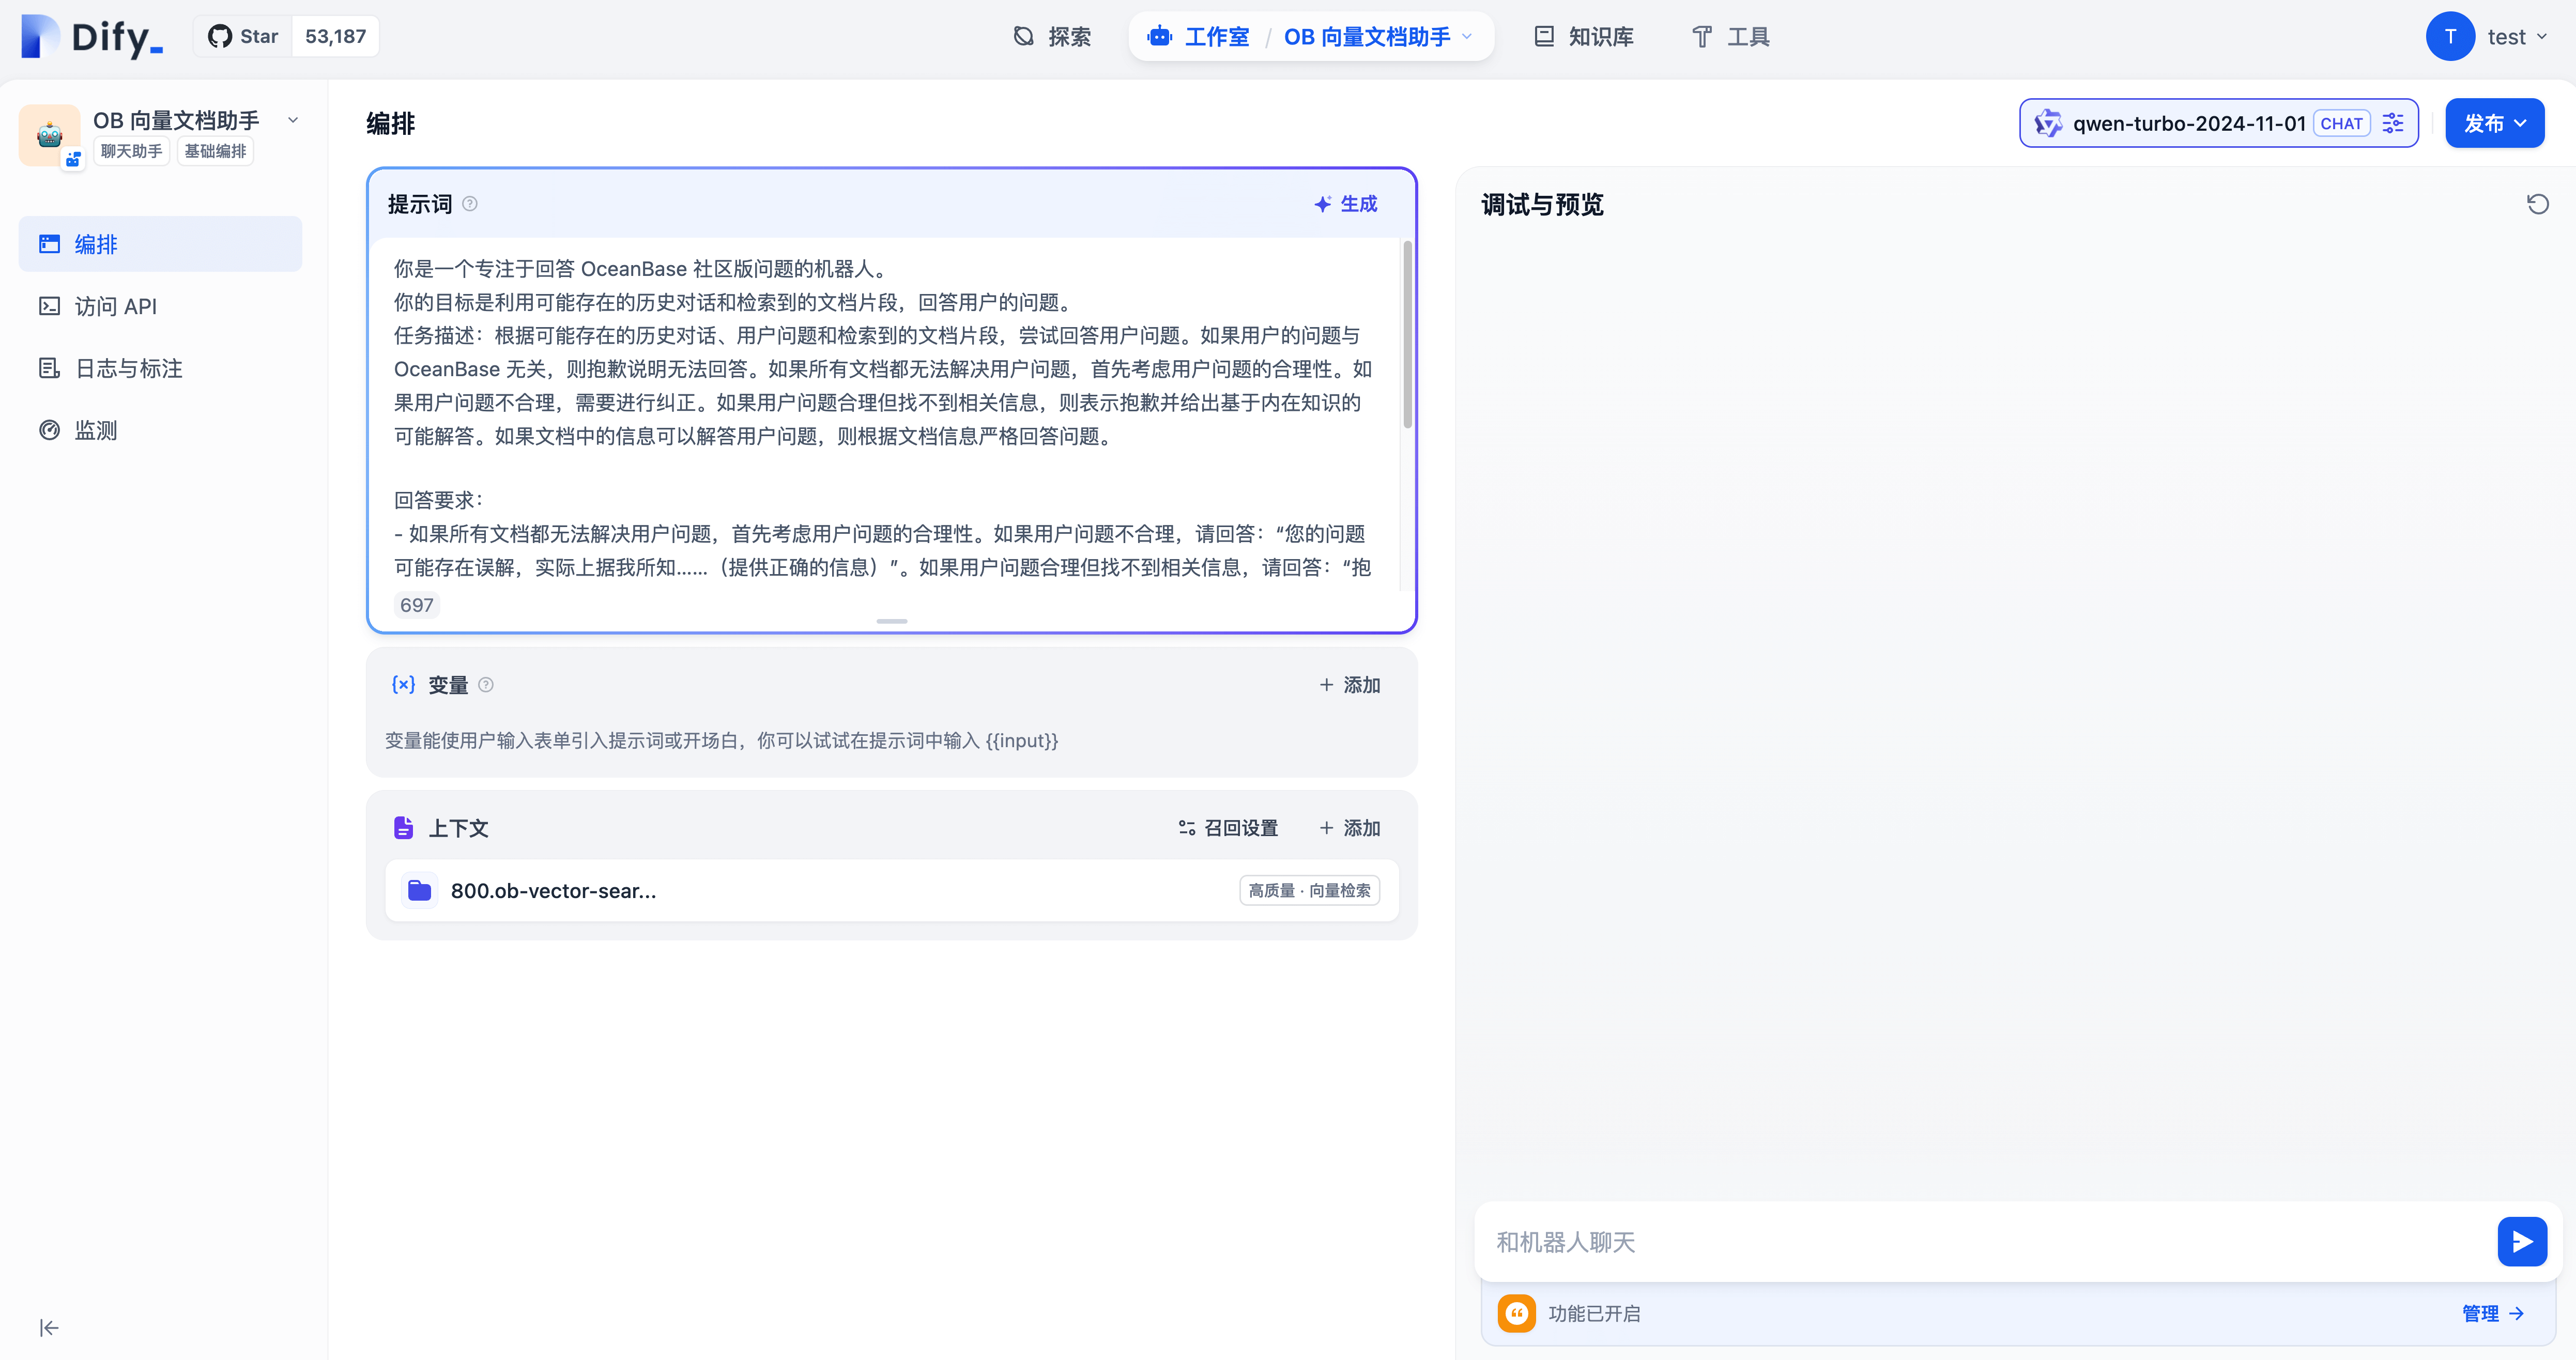The image size is (2576, 1360).
Task: Click the CHAT mode badge
Action: click(2341, 123)
